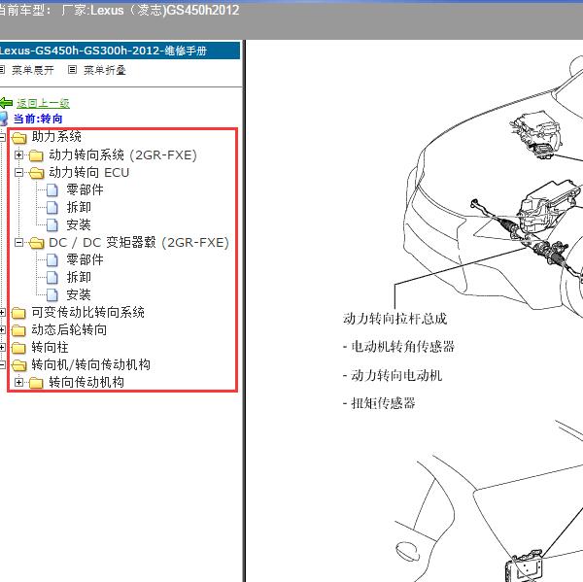This screenshot has width=583, height=582.
Task: Click page icon of 安装 under DC / DC 变矩器毂
Action: pyautogui.click(x=52, y=295)
